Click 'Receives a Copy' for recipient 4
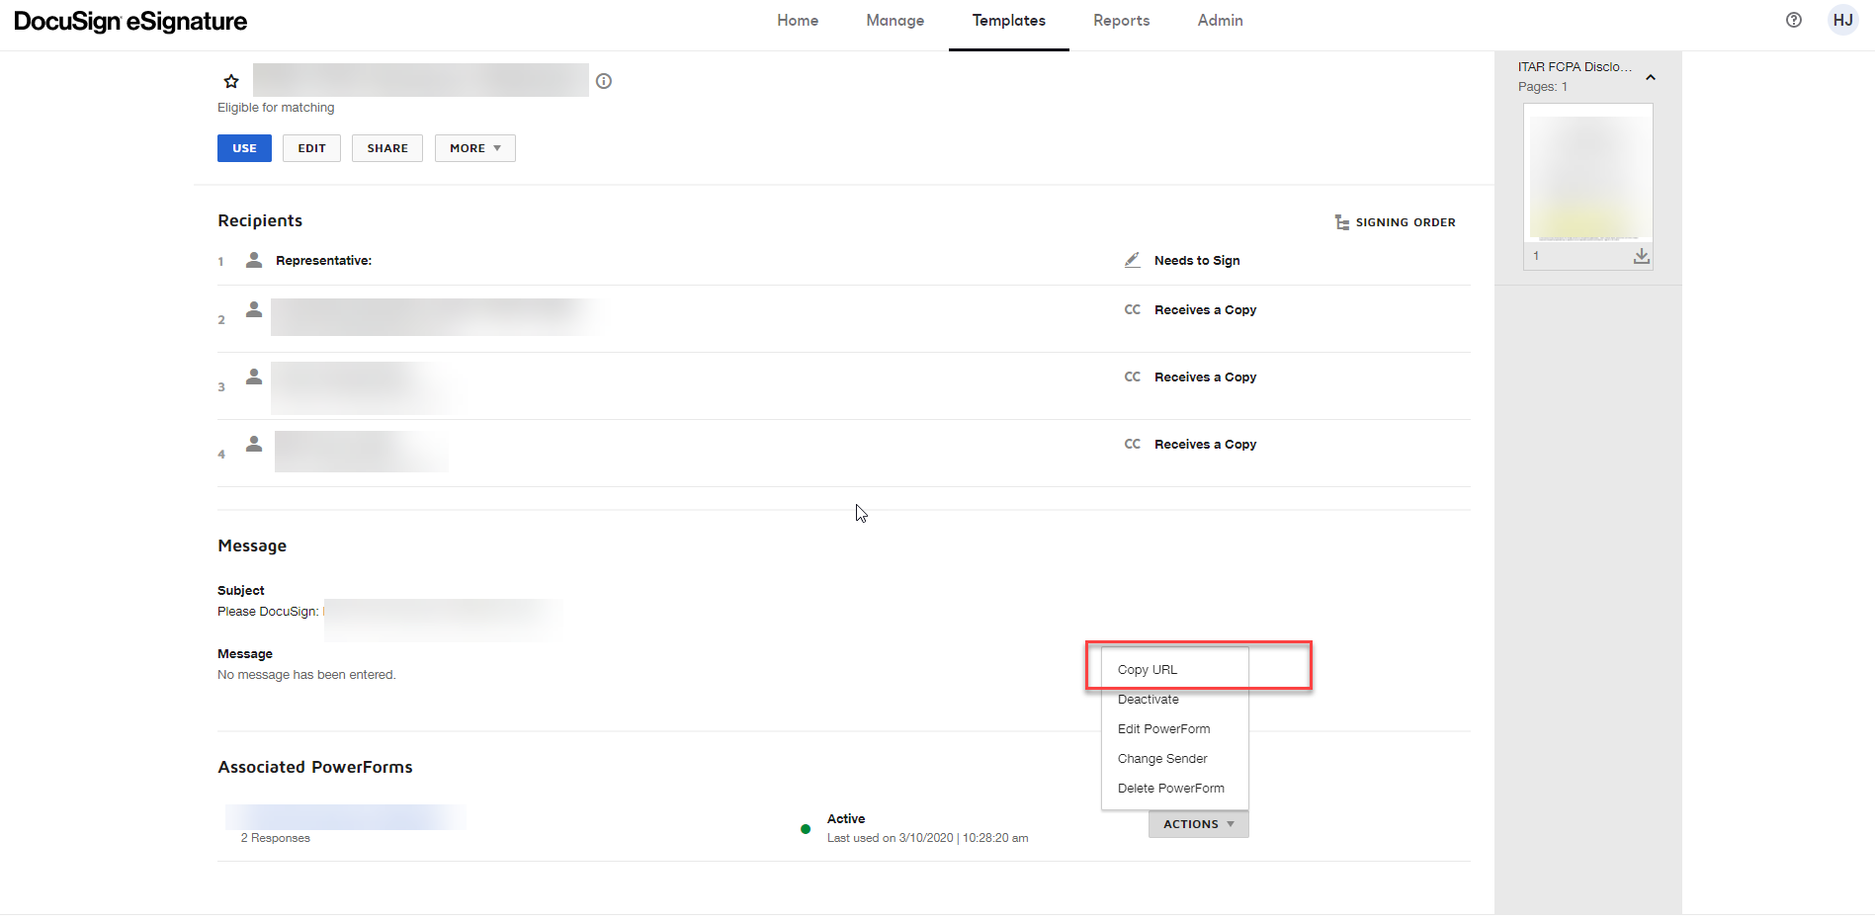This screenshot has height=921, width=1875. click(1206, 445)
